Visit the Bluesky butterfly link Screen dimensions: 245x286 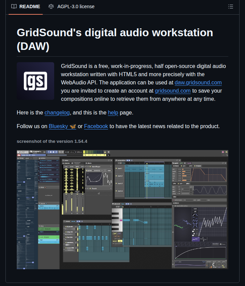point(62,126)
